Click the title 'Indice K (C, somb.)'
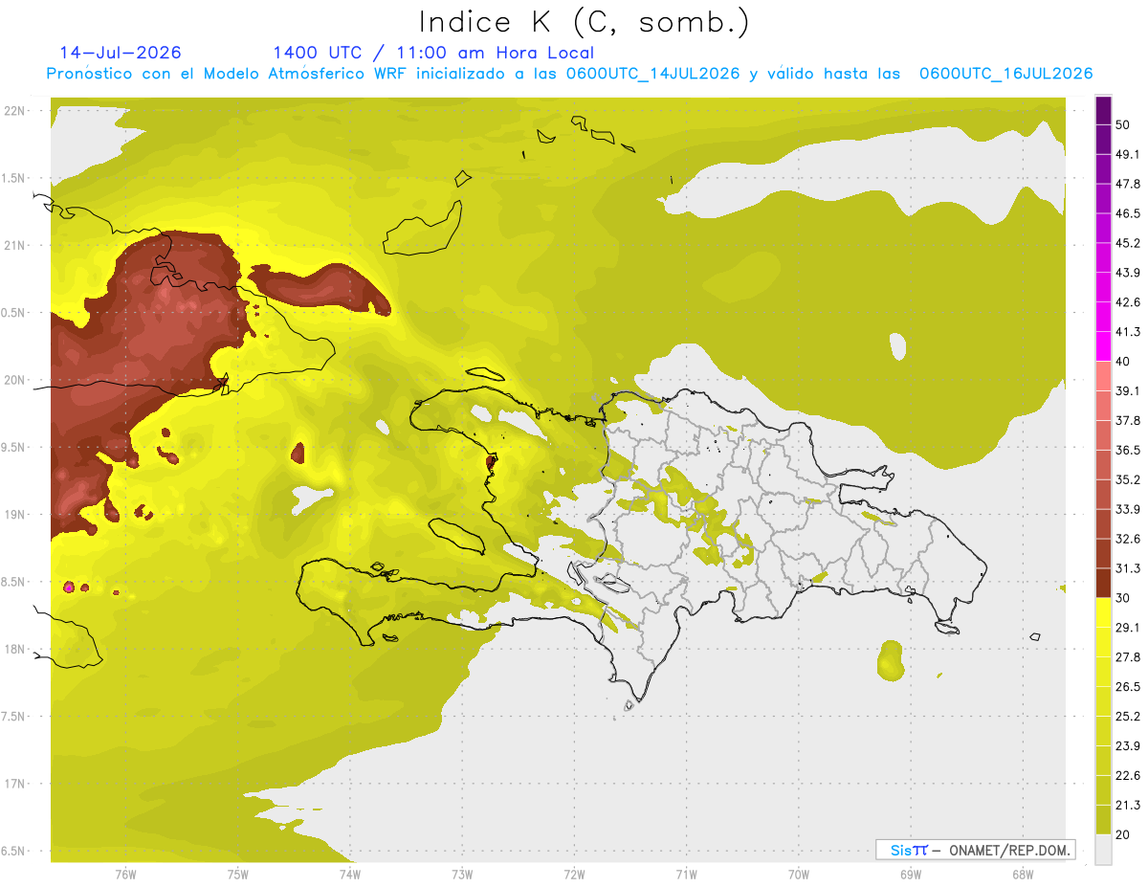This screenshot has width=1148, height=887. (584, 22)
